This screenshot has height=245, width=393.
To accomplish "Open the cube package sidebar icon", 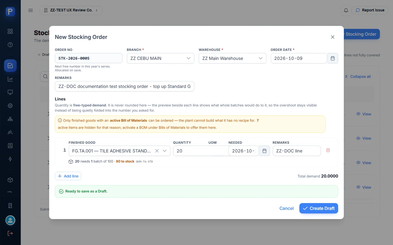I will pos(10,180).
